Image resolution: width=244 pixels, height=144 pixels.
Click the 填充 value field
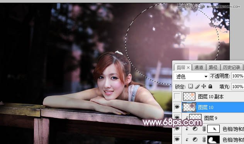click(x=237, y=86)
